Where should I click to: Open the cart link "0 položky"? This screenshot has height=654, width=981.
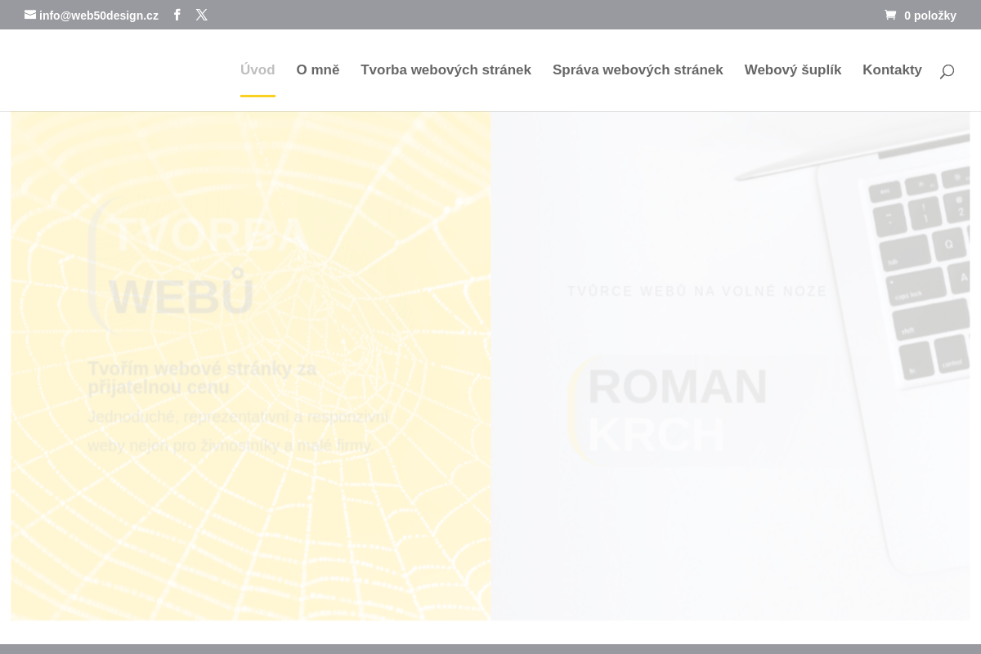(x=921, y=16)
